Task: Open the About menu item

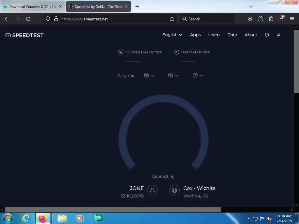Action: pyautogui.click(x=251, y=35)
